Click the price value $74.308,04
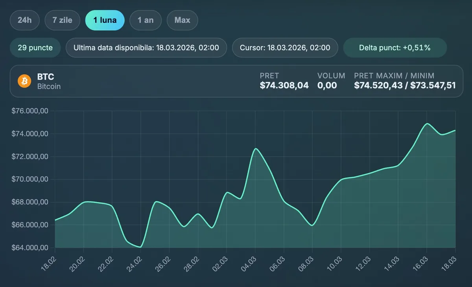 284,85
